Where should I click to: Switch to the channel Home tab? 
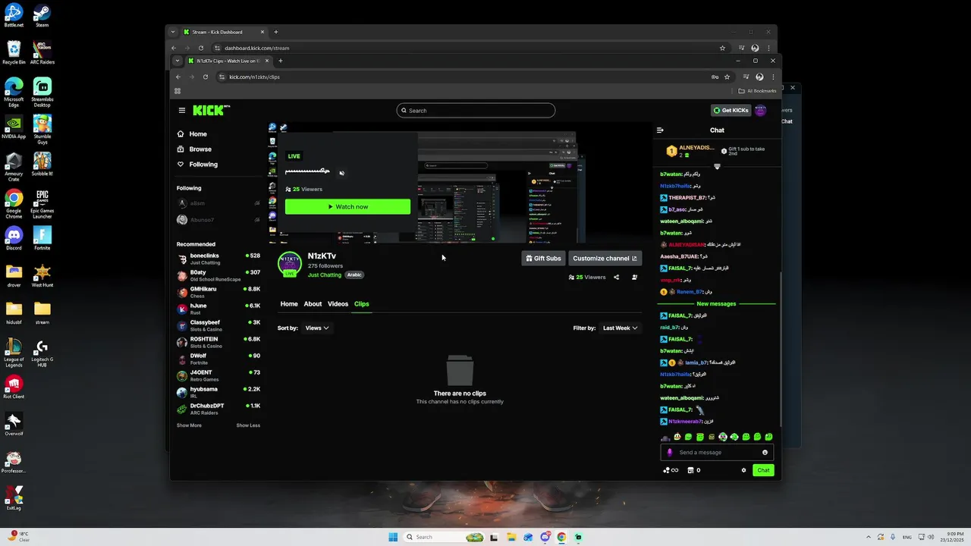coord(289,304)
